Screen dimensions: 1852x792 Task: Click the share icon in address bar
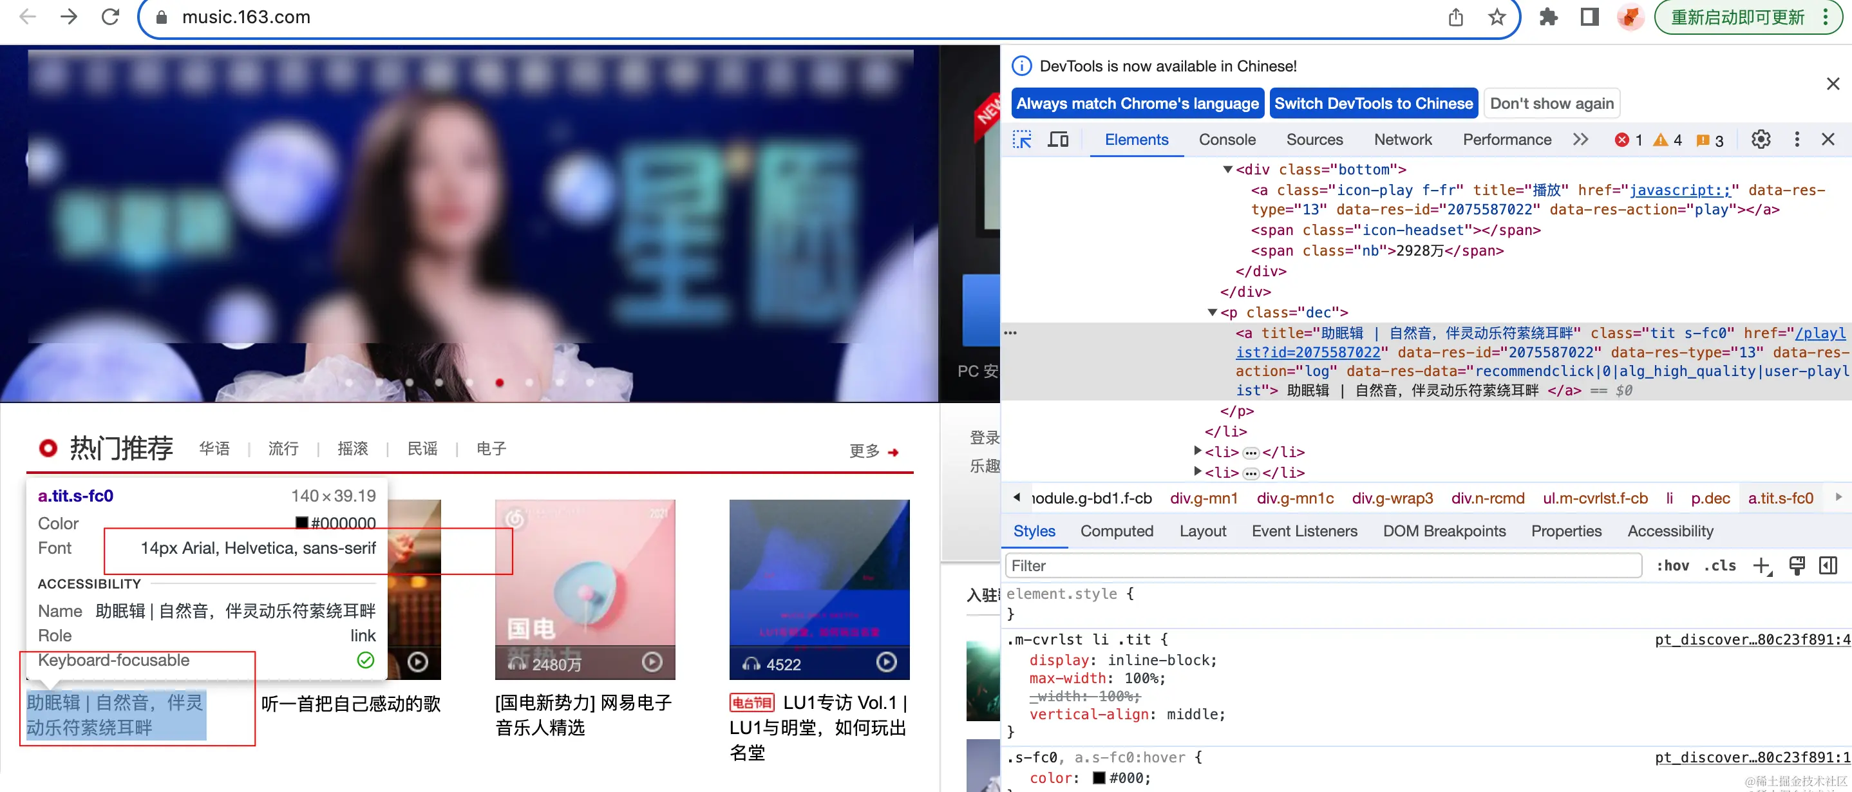(x=1456, y=17)
